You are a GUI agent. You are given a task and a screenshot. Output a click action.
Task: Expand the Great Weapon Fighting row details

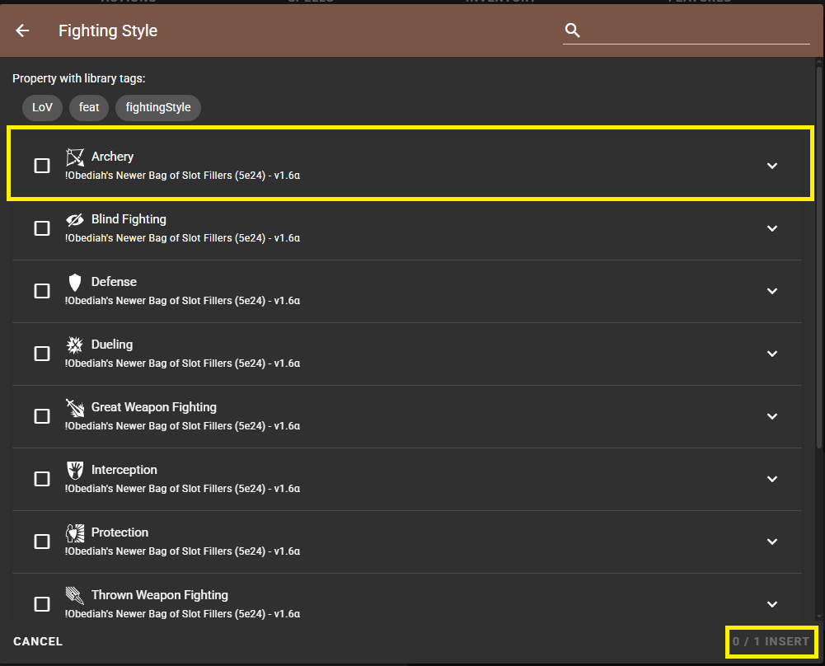[772, 416]
